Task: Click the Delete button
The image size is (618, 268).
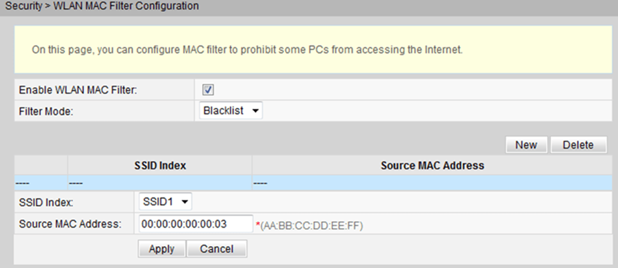Action: 578,145
